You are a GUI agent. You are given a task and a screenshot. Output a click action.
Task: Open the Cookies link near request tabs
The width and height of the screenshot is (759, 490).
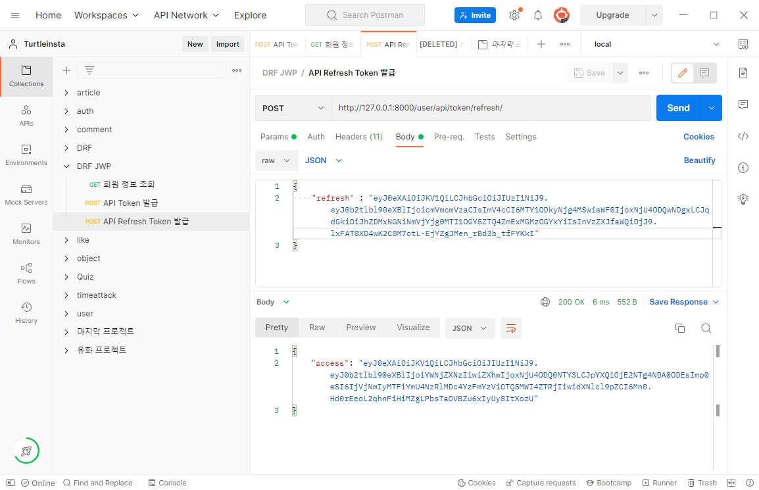pos(698,137)
